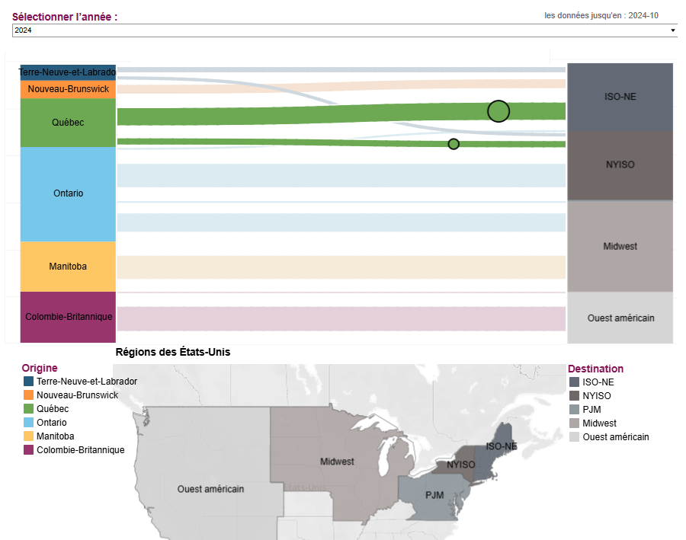Open the year selection dropdown

pos(345,30)
